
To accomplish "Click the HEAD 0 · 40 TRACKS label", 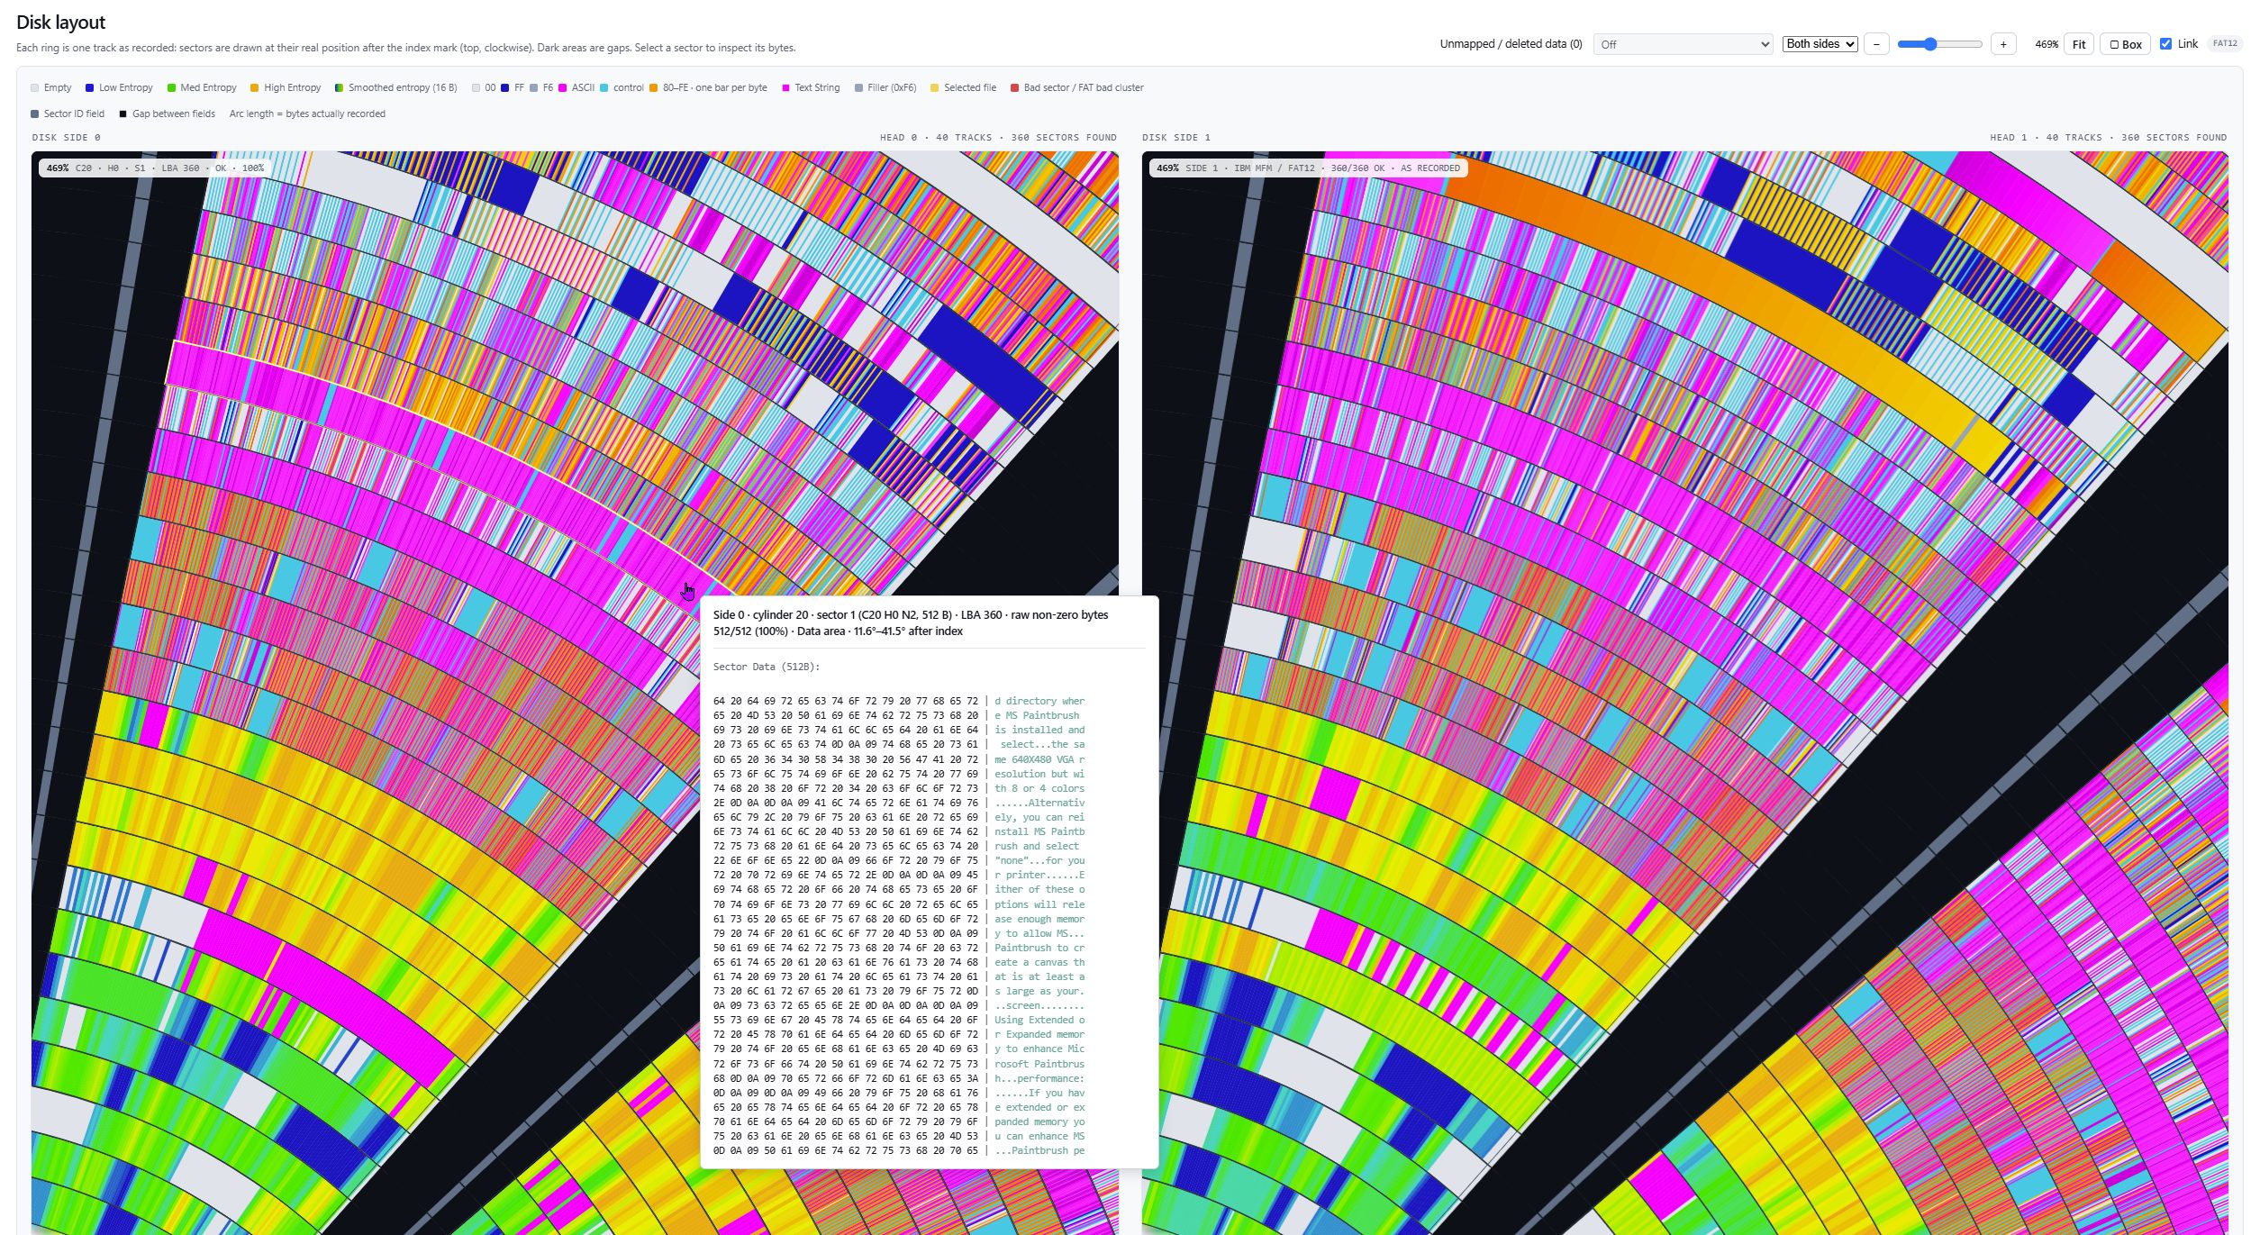I will (x=998, y=138).
